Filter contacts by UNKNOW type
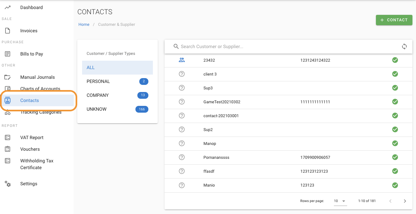416x214 pixels. coord(117,109)
